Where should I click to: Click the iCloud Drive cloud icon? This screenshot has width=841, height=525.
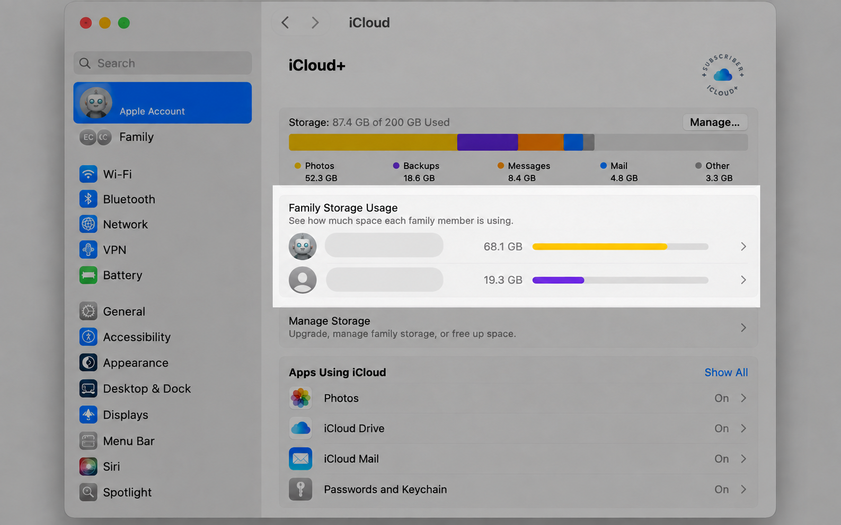click(300, 428)
